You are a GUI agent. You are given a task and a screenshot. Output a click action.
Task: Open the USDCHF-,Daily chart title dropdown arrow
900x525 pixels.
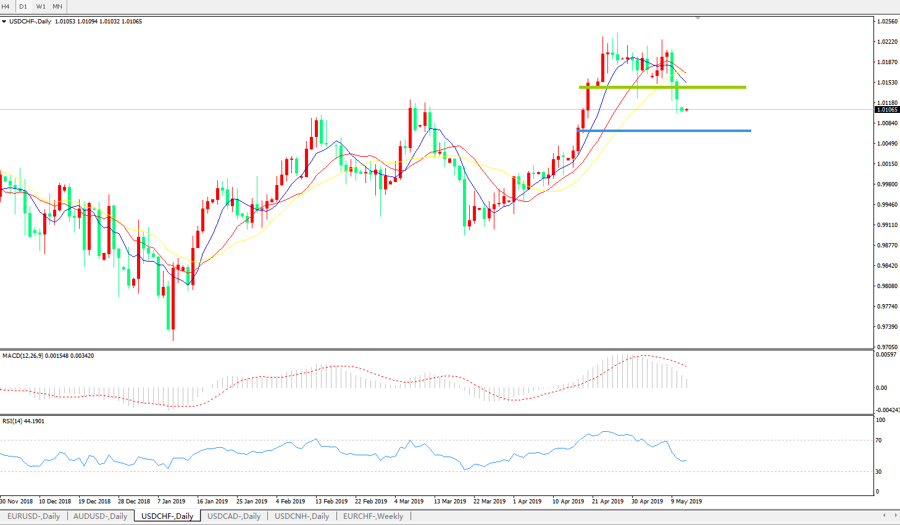pyautogui.click(x=4, y=22)
